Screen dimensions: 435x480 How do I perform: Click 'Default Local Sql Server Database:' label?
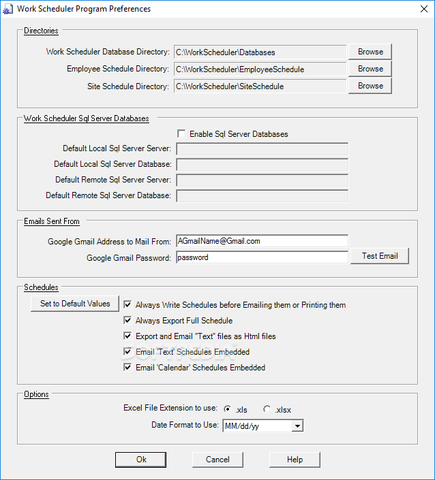112,164
